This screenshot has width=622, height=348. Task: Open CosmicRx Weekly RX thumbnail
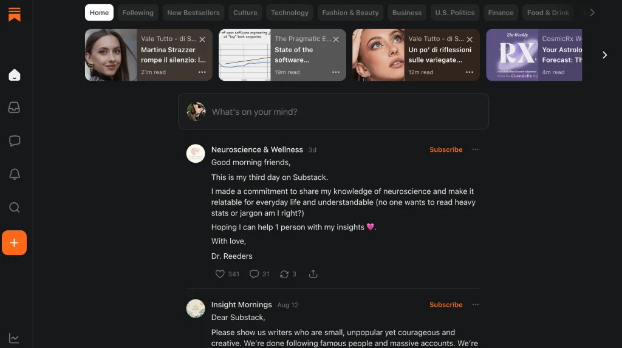[512, 55]
